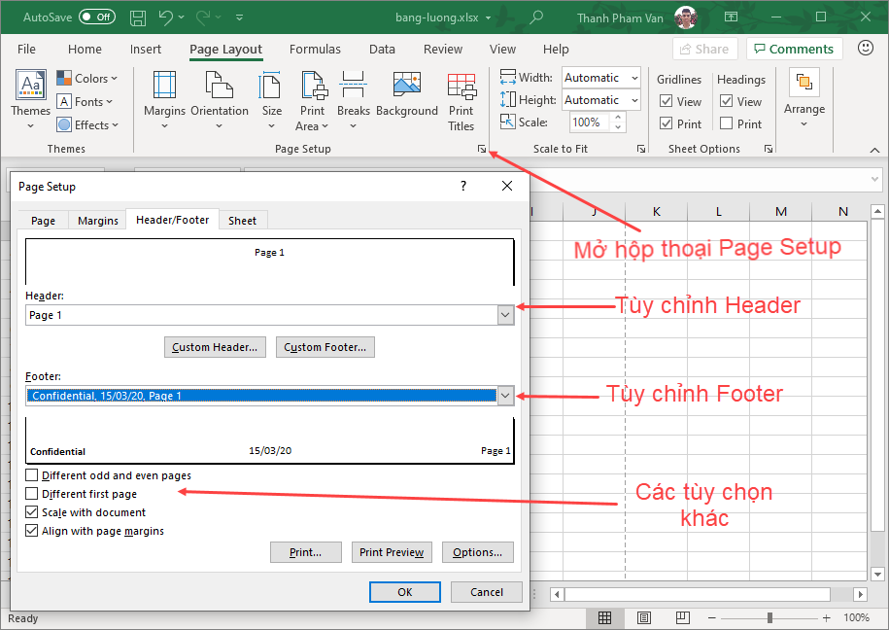Toggle Gridlines Print checkbox
This screenshot has height=630, width=889.
(x=667, y=123)
